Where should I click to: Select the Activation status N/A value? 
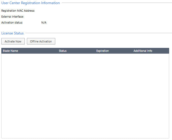tap(44, 23)
